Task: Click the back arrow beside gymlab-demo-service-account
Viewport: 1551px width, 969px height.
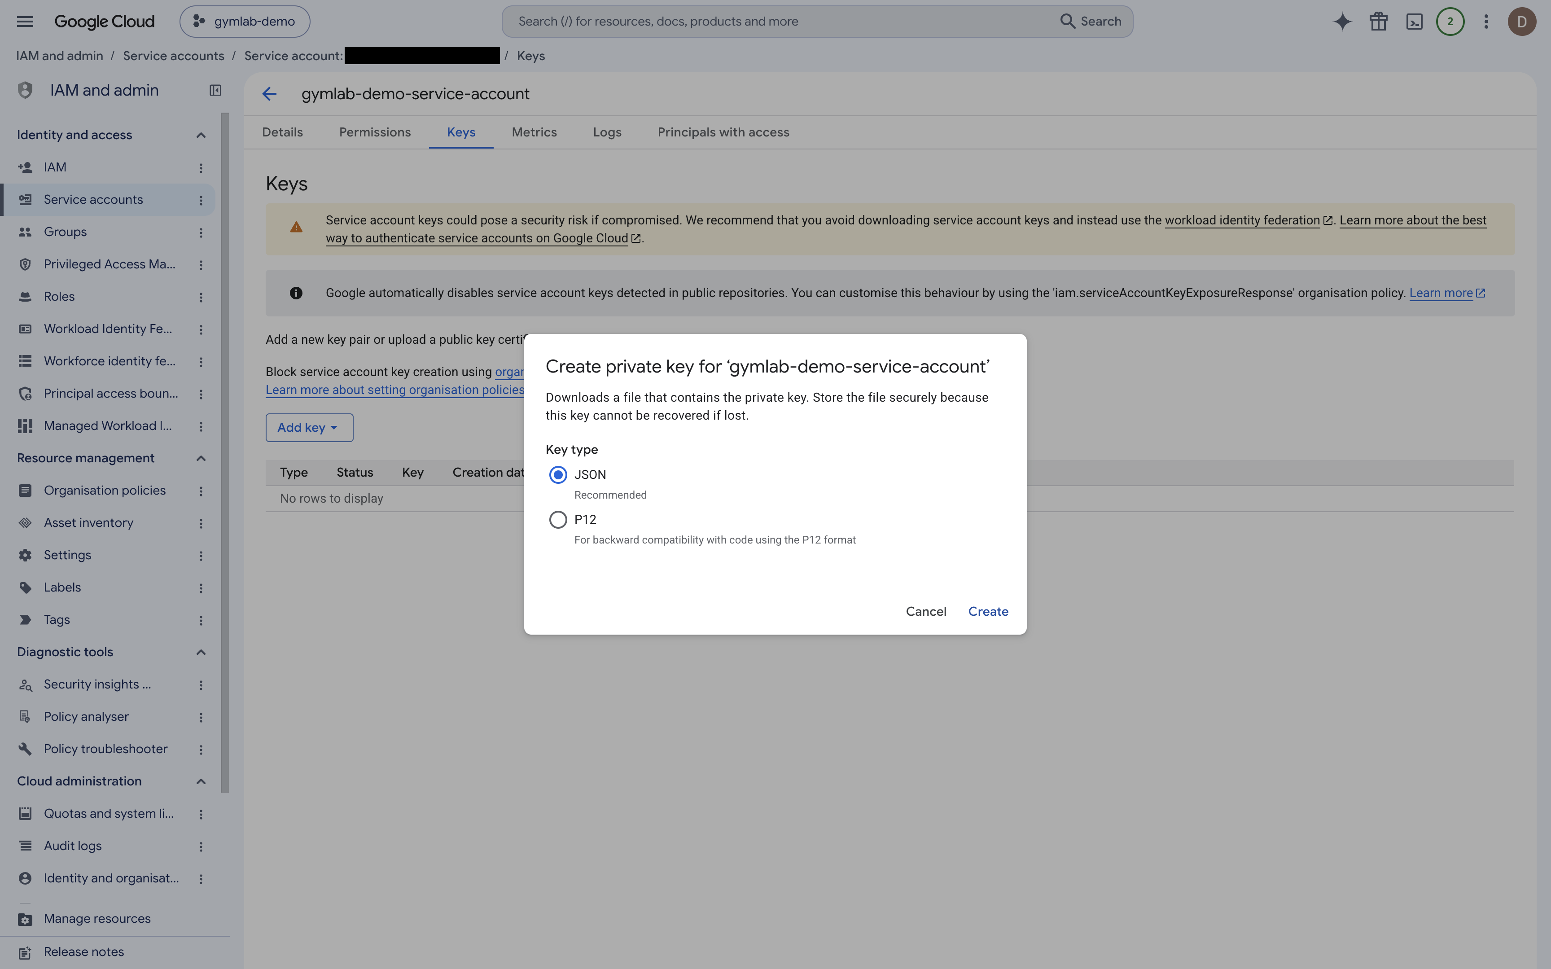Action: point(269,94)
